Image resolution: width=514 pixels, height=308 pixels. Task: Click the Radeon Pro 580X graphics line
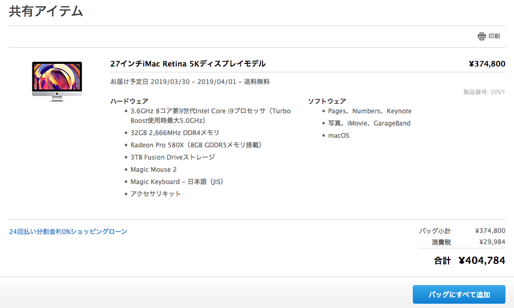point(195,145)
